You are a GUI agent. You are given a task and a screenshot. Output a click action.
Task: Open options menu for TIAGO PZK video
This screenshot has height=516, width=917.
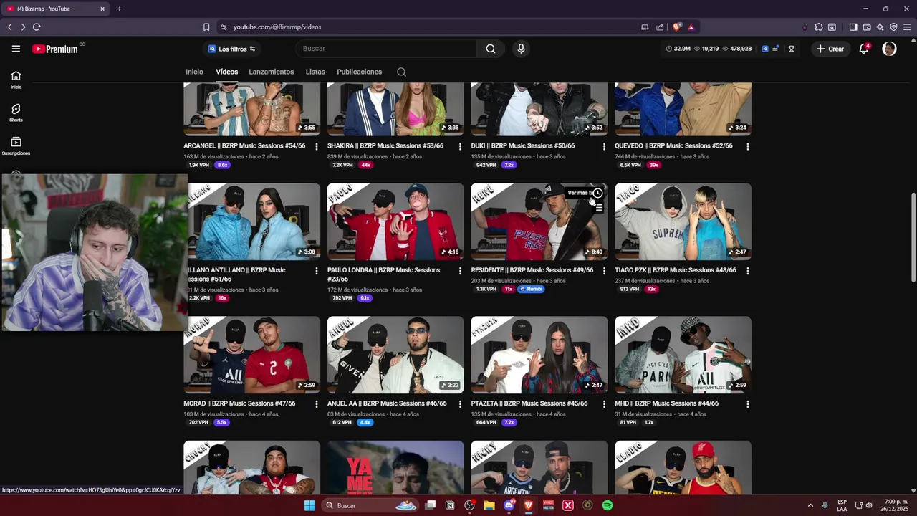click(x=747, y=271)
